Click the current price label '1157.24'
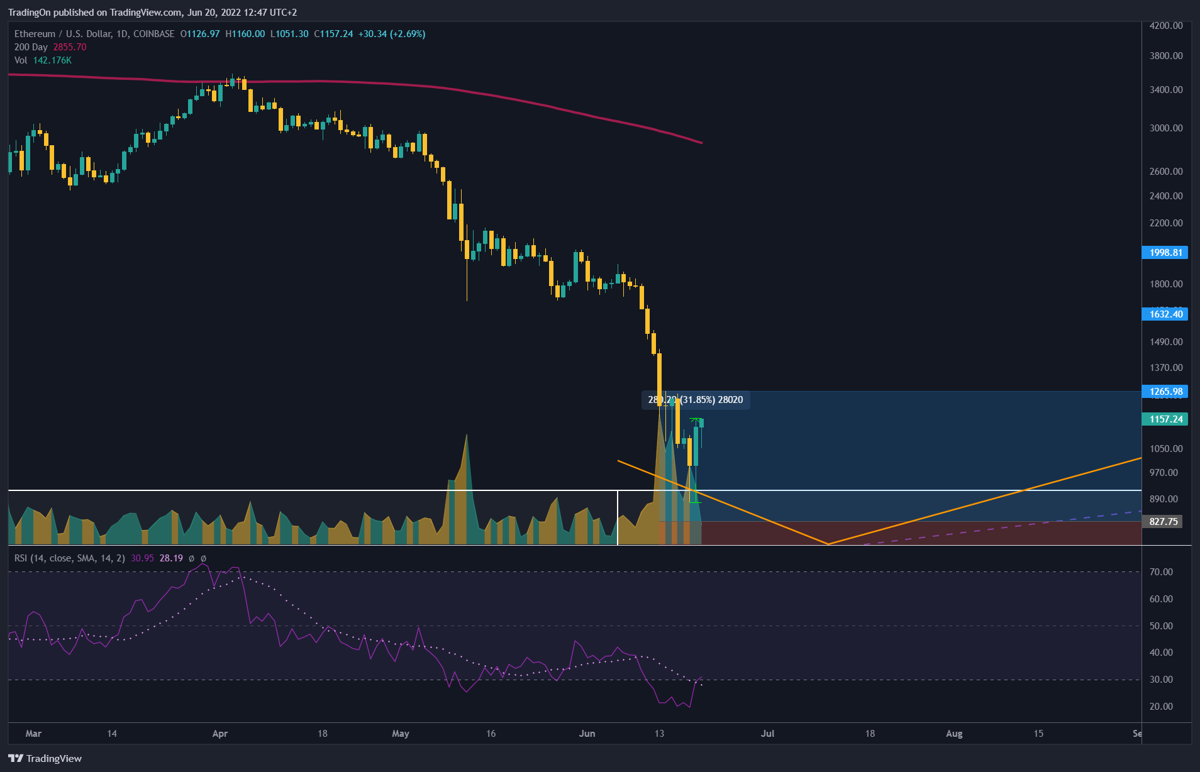The width and height of the screenshot is (1200, 772). coord(1165,419)
